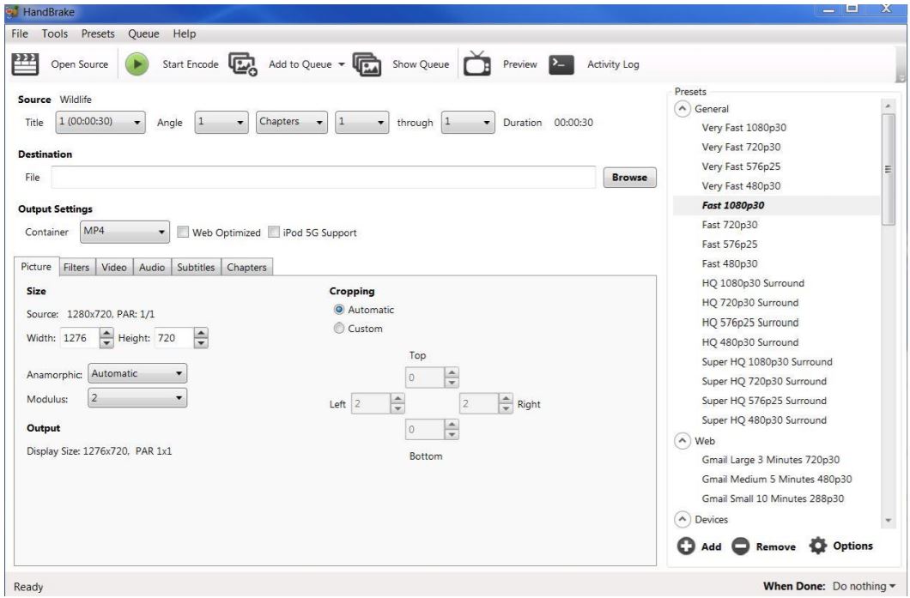Click the Activity Log terminal icon
910x598 pixels.
pos(561,64)
